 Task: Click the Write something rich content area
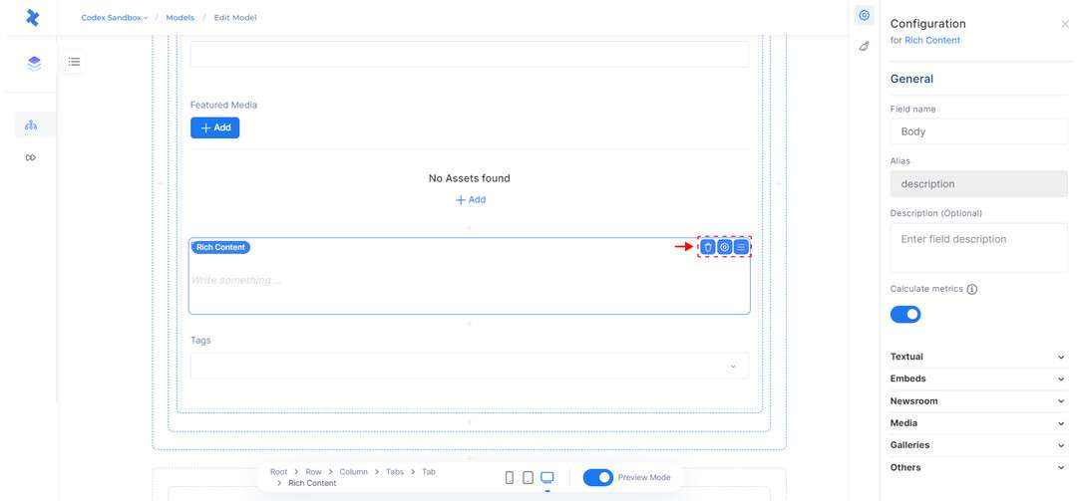click(469, 281)
